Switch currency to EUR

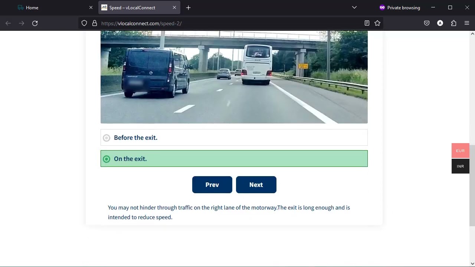click(461, 151)
